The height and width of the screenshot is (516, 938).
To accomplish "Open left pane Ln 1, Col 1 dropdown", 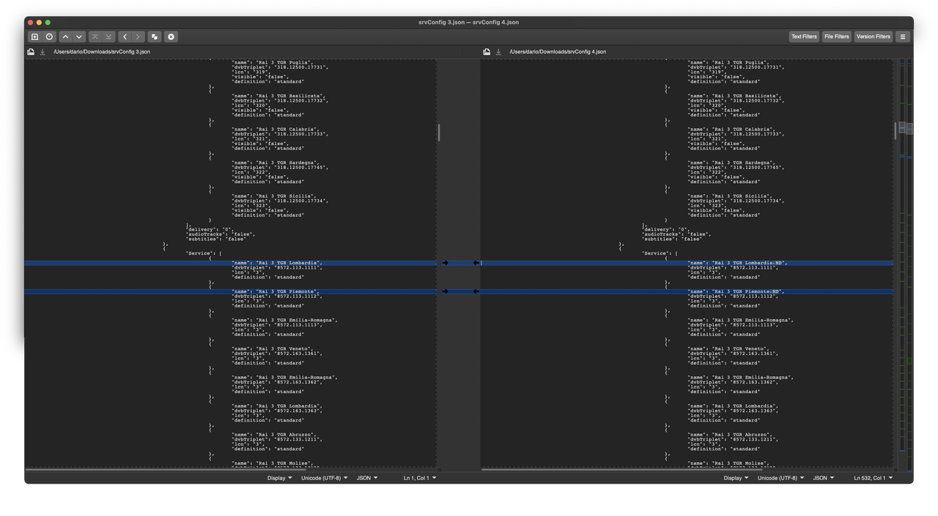I will [419, 478].
